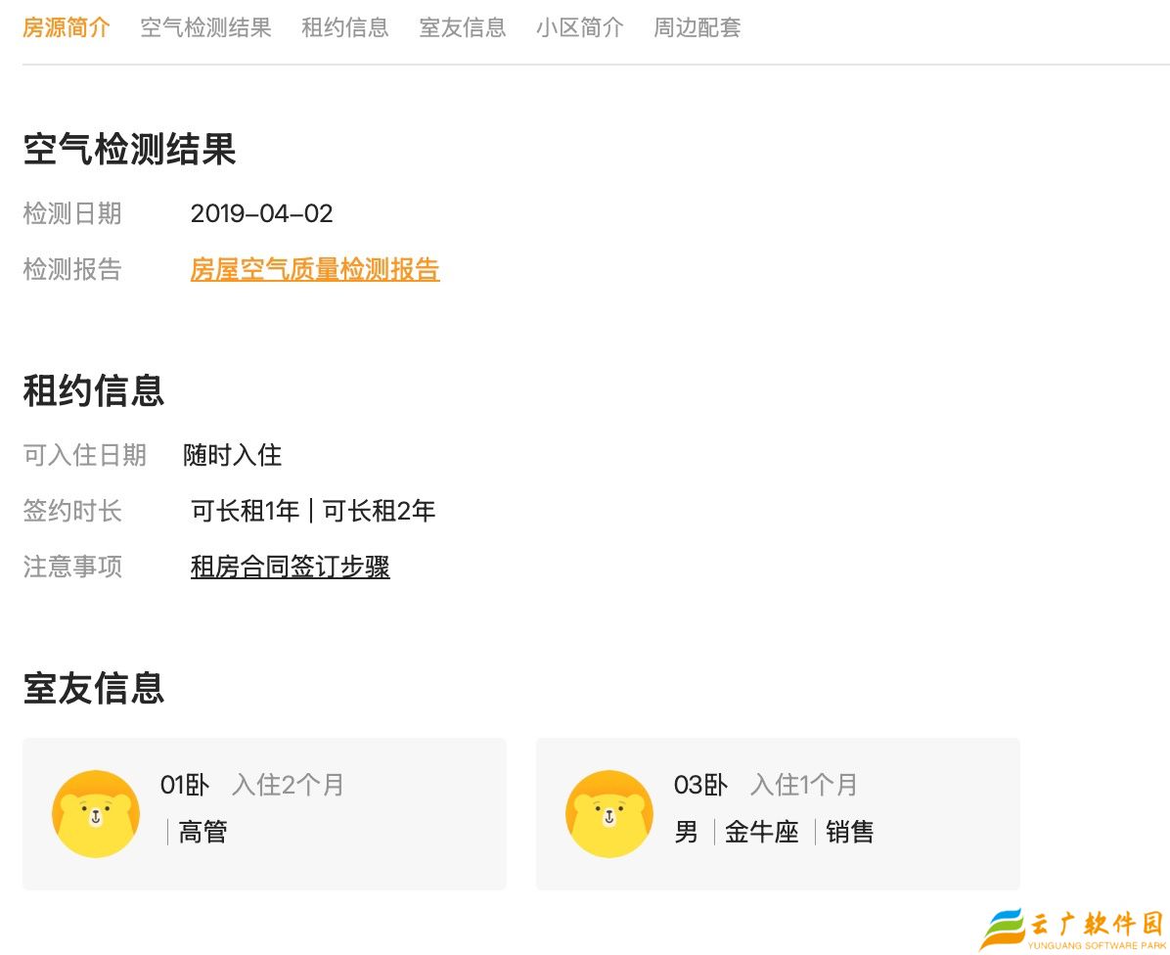Click the 01卧 roommate bear avatar
1170x955 pixels.
96,814
